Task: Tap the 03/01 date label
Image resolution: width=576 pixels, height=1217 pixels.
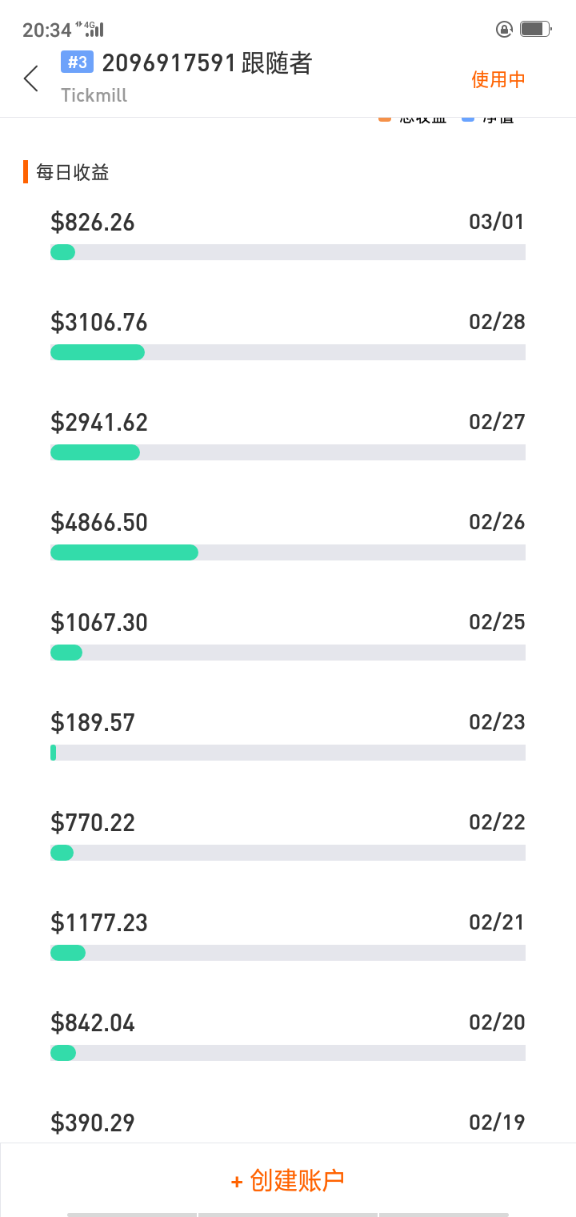Action: 497,222
